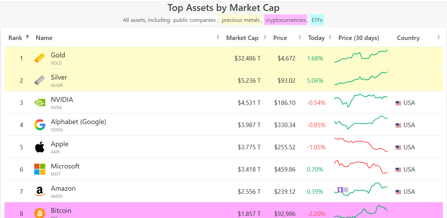Click the Rank column sort arrow
The image size is (447, 218).
tap(27, 37)
